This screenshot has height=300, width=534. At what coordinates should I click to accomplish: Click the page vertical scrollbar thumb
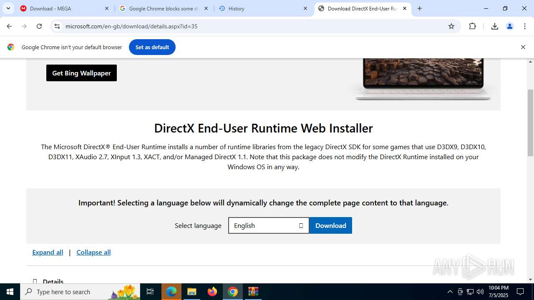pos(531,123)
